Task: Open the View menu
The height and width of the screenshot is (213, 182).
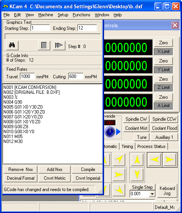Action: (30, 15)
